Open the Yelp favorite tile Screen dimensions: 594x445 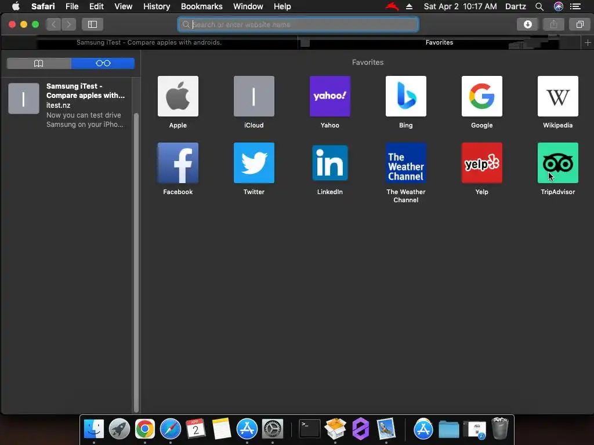(x=481, y=163)
